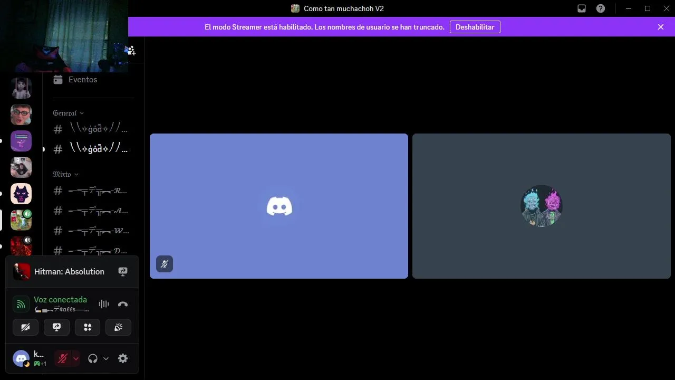Screen dimensions: 675x380
Task: Click the game controller +1 status badge
Action: [x=40, y=364]
